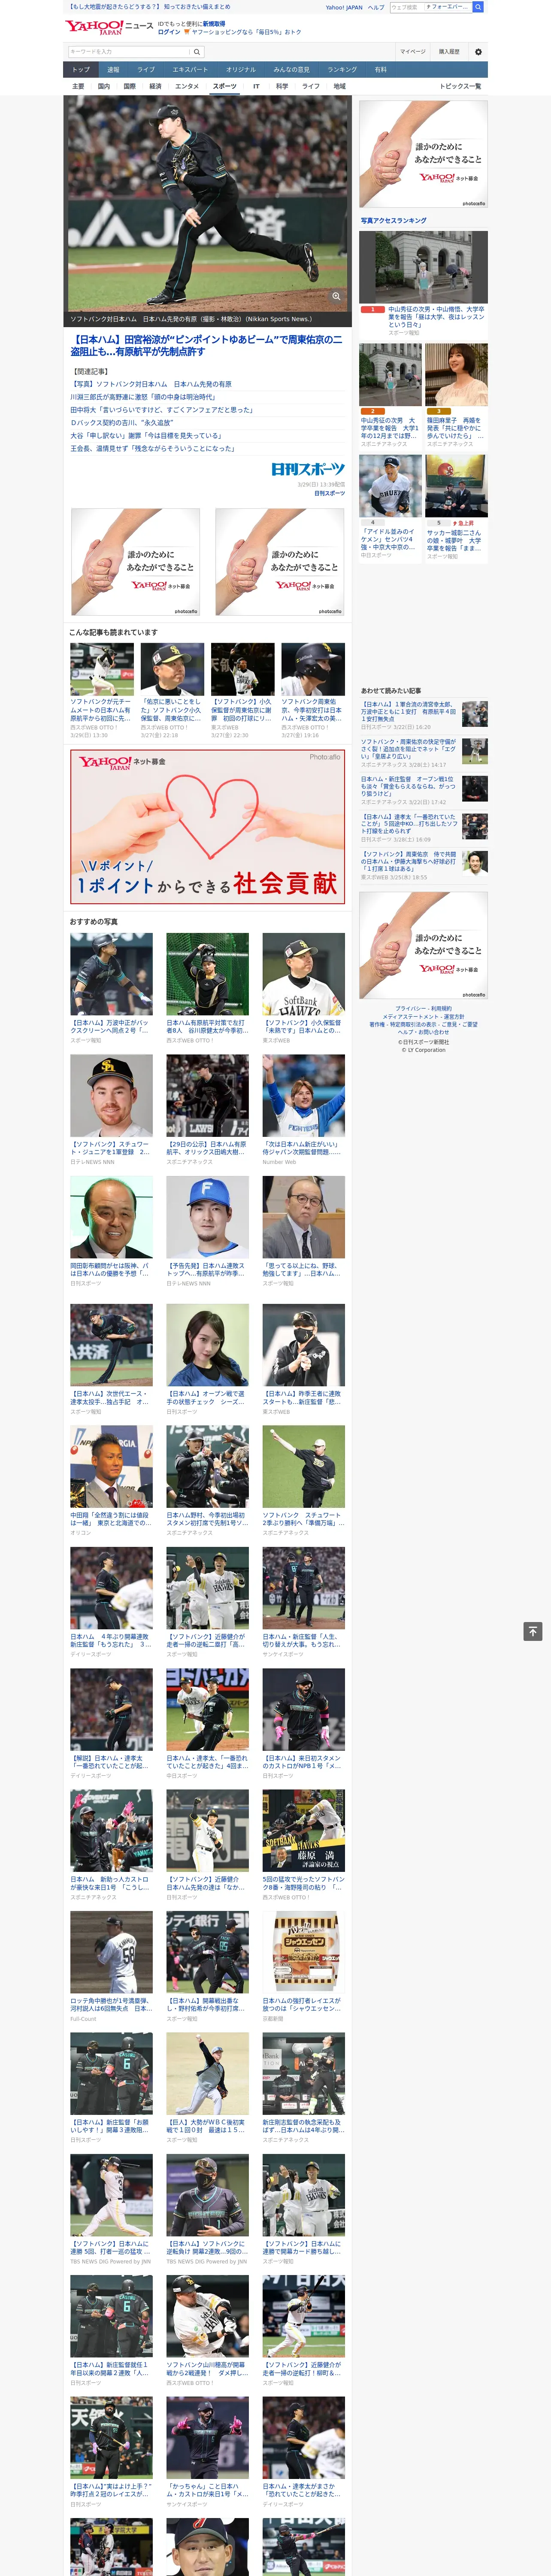This screenshot has width=551, height=2576.
Task: Click the back-to-top arrow button
Action: pos(533,1631)
